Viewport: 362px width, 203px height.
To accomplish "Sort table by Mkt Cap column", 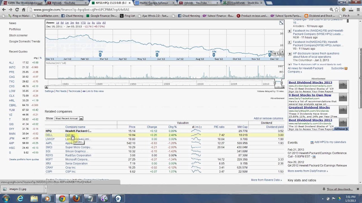I will pos(242,127).
